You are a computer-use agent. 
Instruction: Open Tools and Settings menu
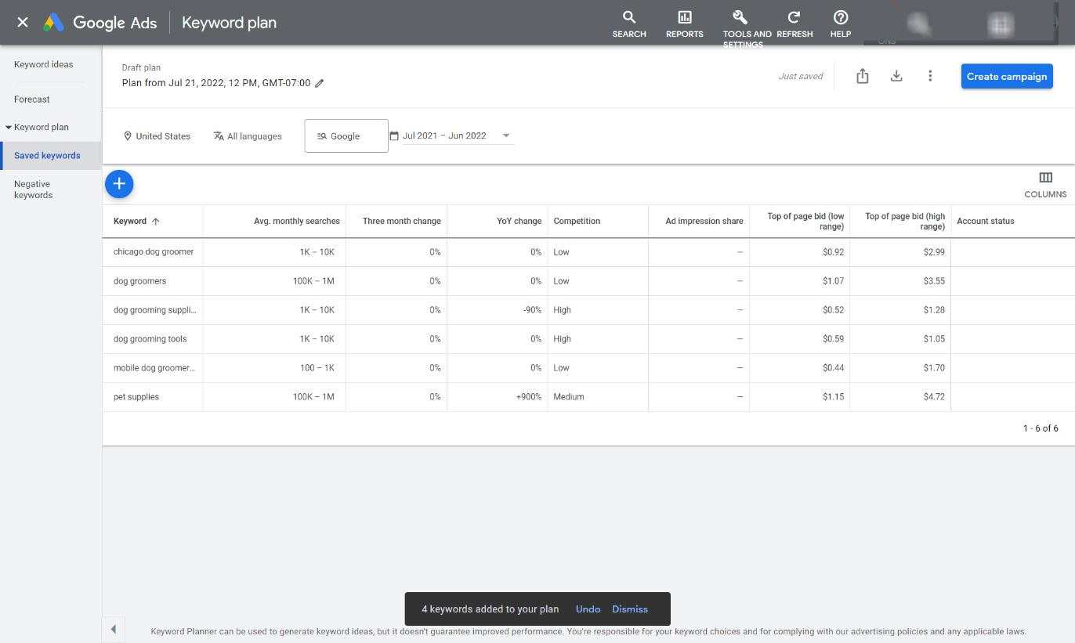coord(741,25)
